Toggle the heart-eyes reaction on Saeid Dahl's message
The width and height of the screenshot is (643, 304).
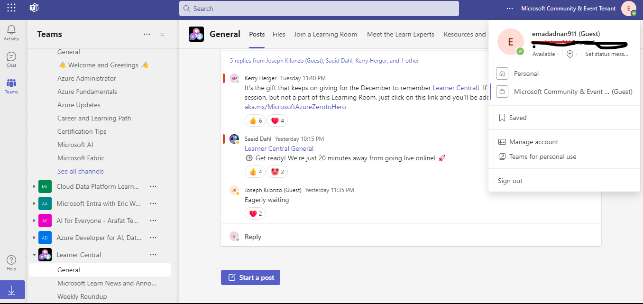(x=277, y=171)
